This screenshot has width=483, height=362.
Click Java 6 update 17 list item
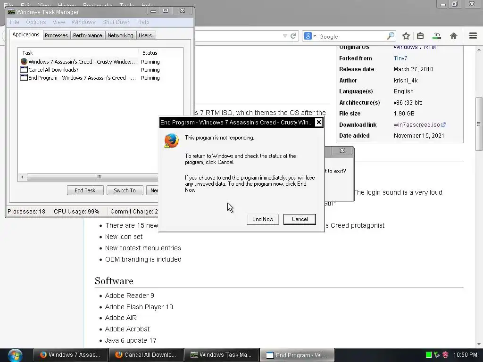click(131, 340)
